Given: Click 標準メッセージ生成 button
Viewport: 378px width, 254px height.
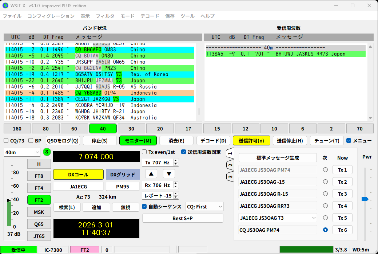Looking at the screenshot, I should point(278,158).
